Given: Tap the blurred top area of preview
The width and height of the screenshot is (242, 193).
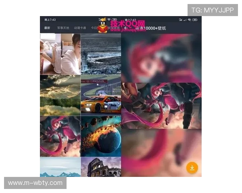Looking at the screenshot, I should [162, 56].
